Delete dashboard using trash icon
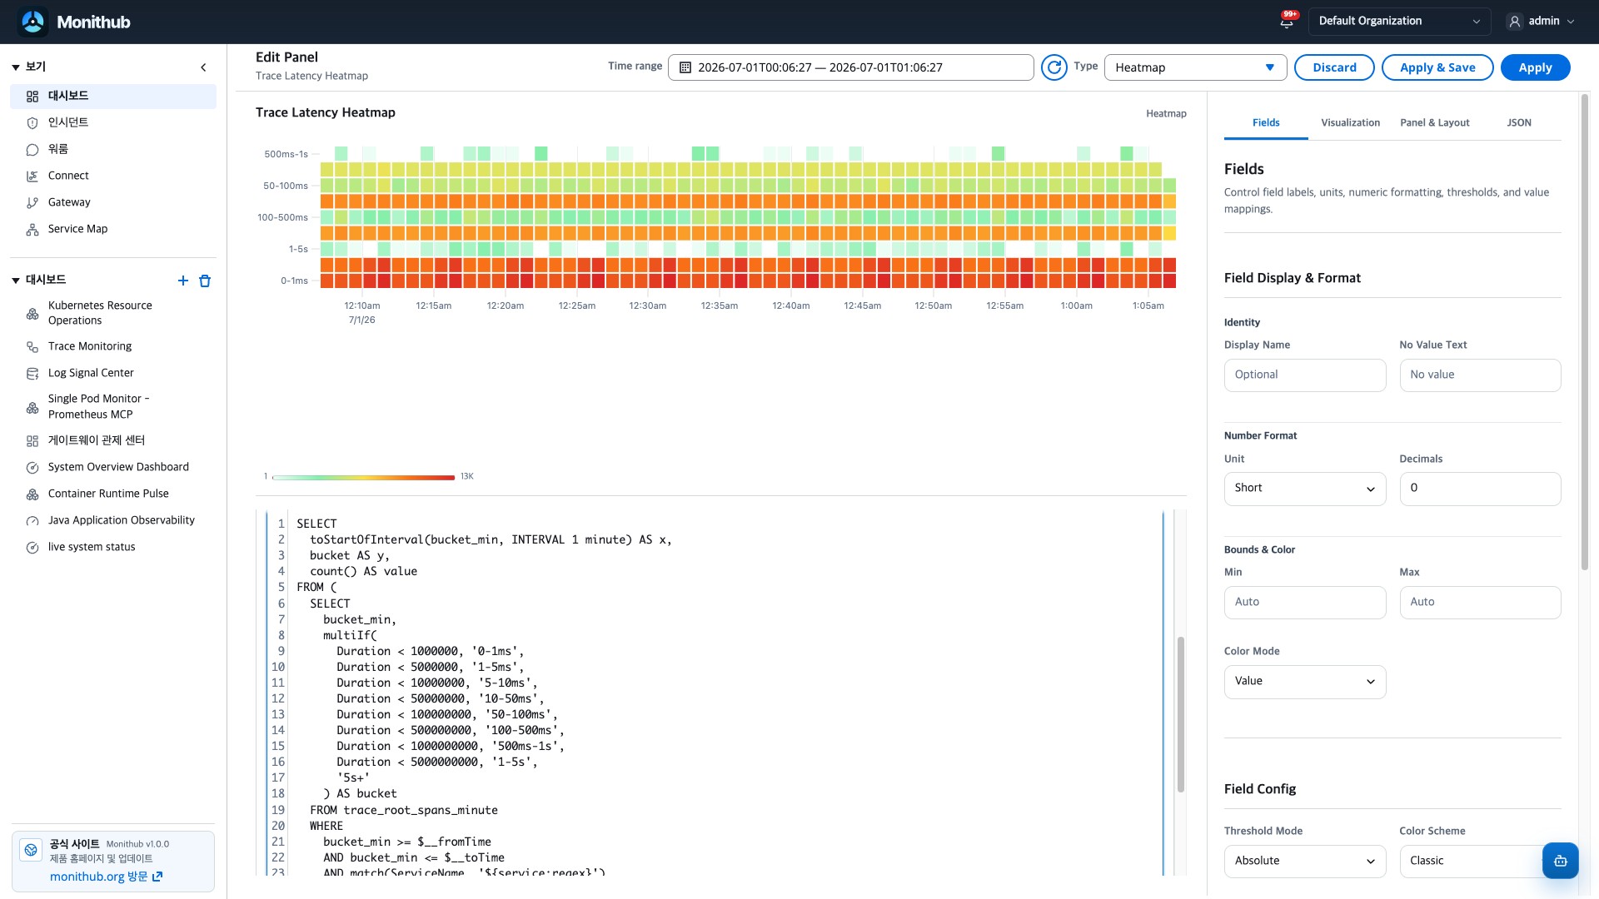1599x899 pixels. (x=205, y=281)
